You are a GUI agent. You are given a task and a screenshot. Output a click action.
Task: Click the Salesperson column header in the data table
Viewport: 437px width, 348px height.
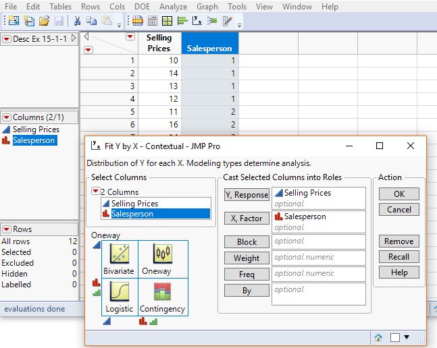[209, 43]
